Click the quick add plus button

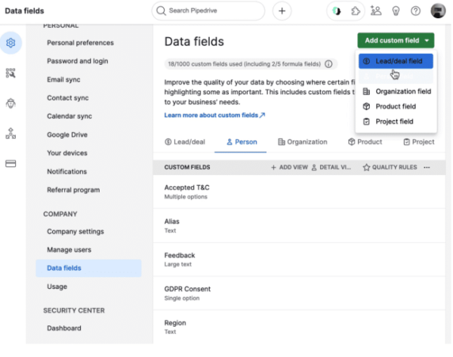(282, 11)
